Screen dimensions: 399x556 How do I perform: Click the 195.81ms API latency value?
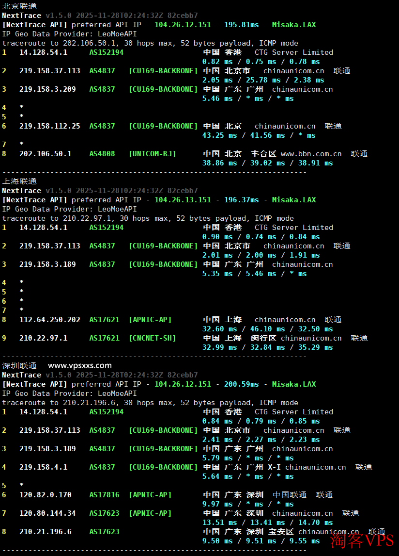pos(241,25)
